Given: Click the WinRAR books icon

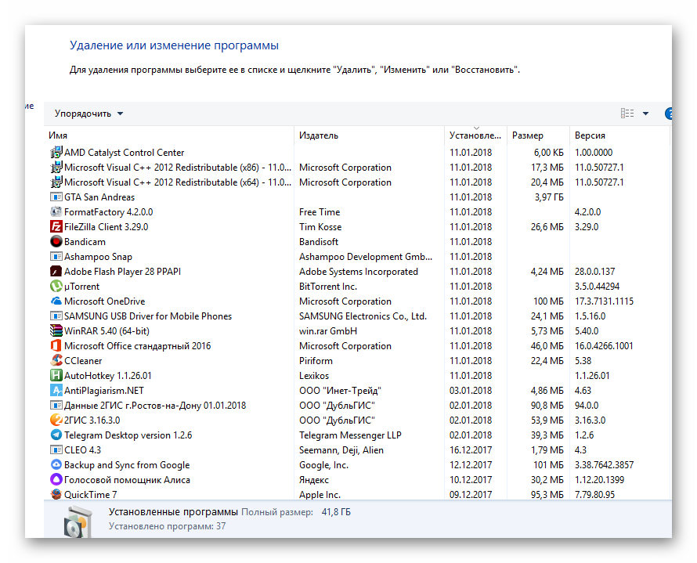Looking at the screenshot, I should coord(56,331).
